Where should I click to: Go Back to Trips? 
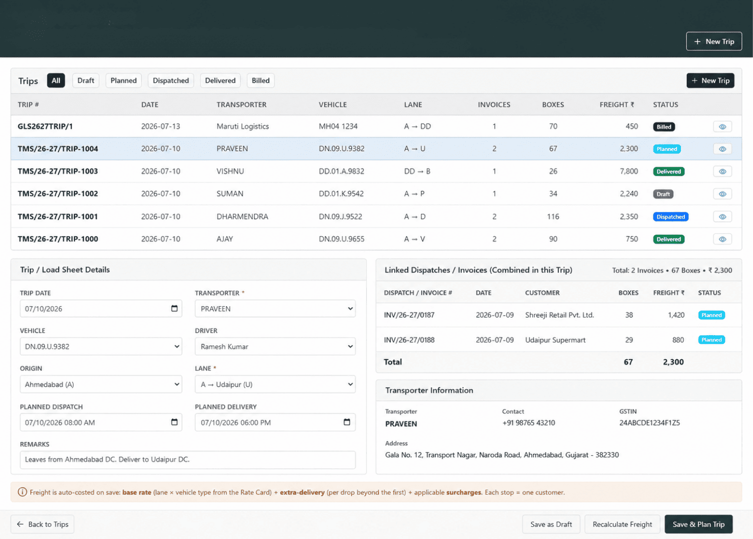click(43, 524)
